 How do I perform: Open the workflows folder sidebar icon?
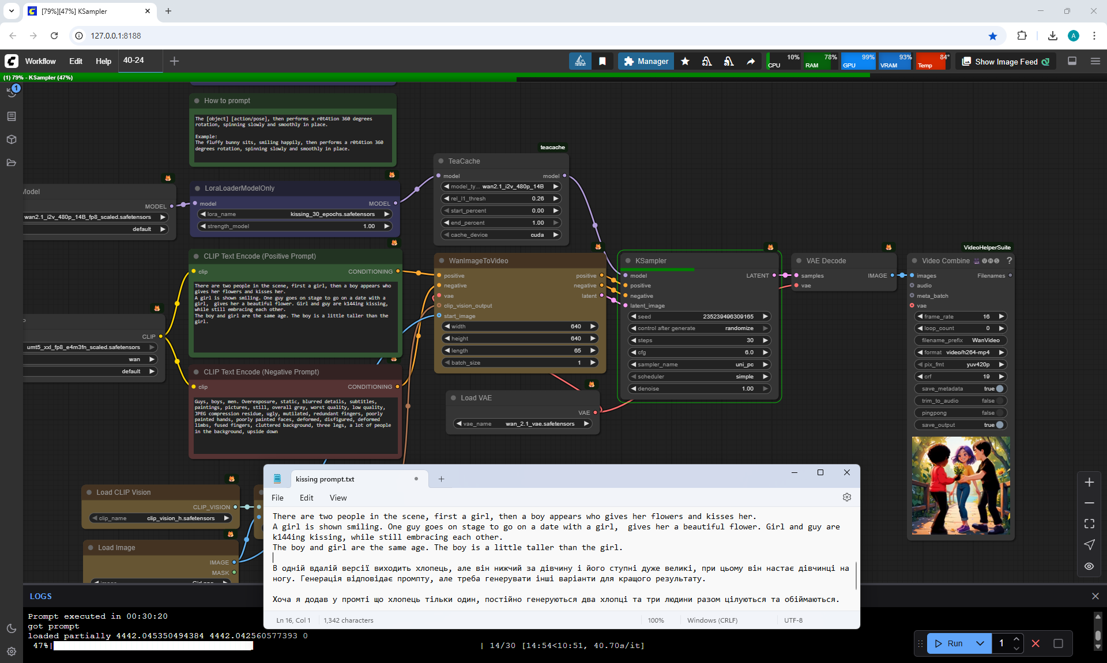pyautogui.click(x=12, y=162)
